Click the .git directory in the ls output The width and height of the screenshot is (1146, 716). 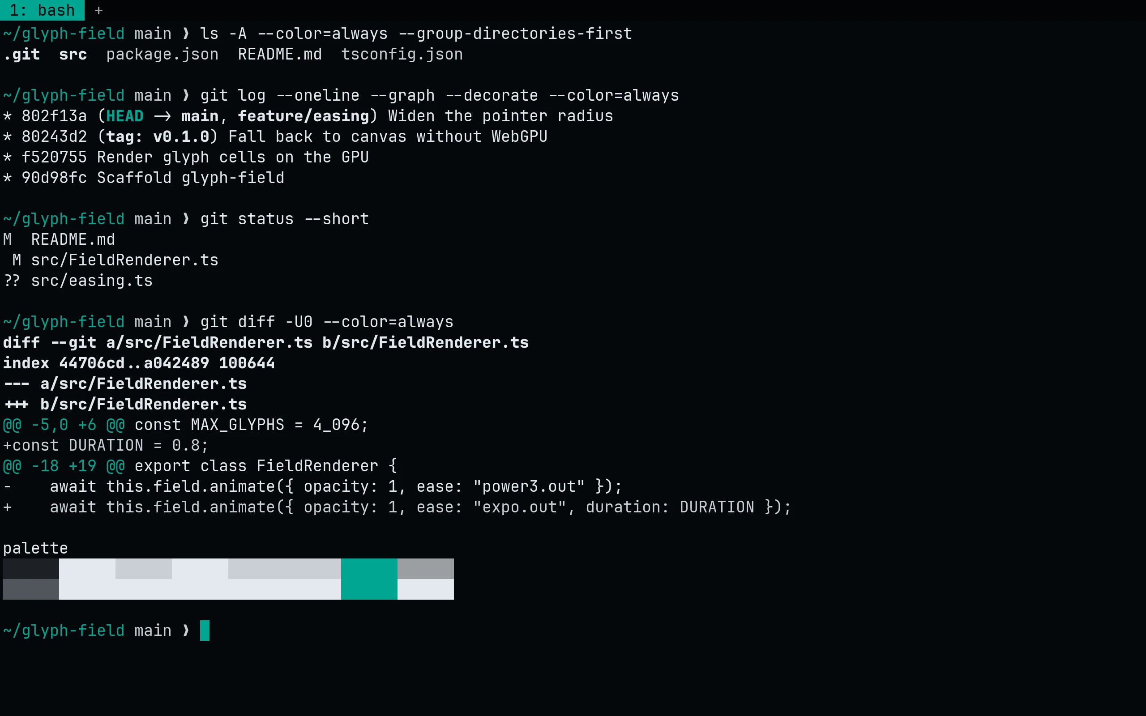[21, 55]
